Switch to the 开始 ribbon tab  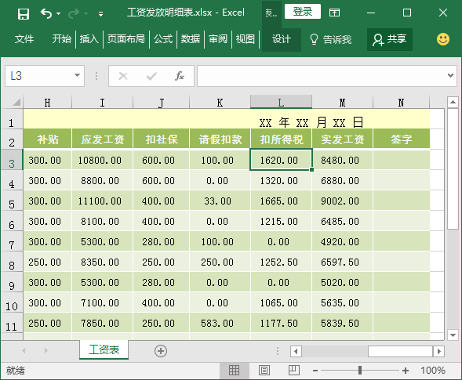(62, 39)
